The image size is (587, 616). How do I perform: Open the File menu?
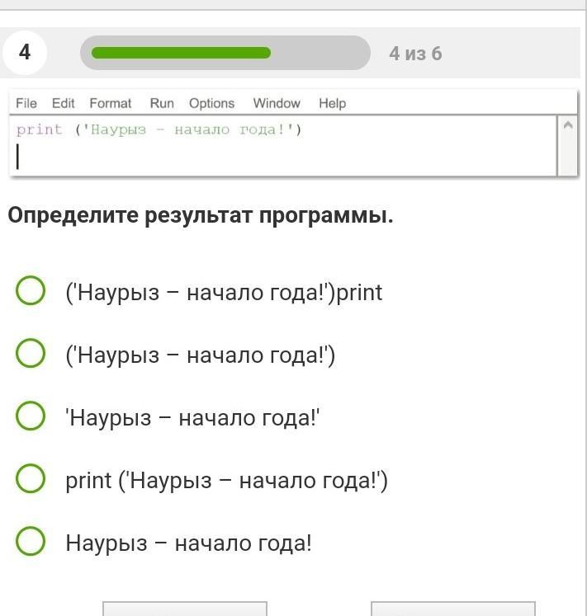pyautogui.click(x=26, y=103)
